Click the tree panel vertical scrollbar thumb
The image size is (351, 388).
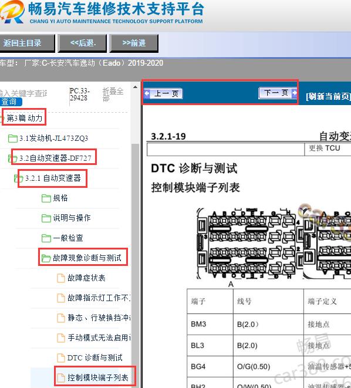point(135,265)
